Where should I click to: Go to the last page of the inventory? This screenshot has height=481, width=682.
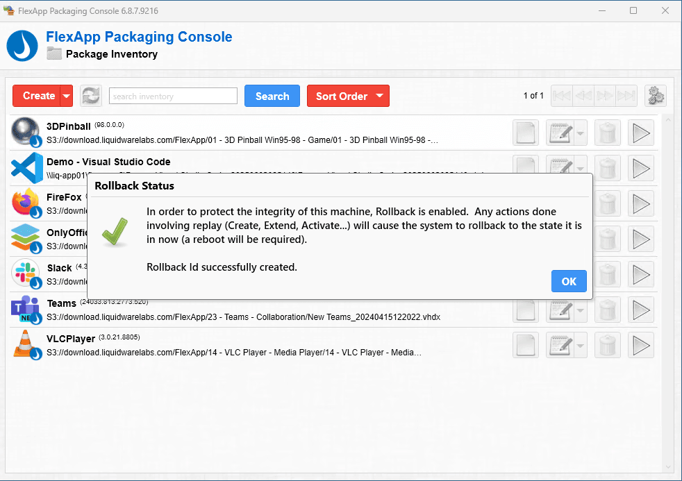point(626,96)
